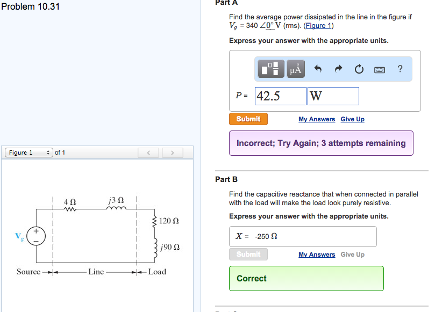Undo the last entry using the back arrow
The width and height of the screenshot is (435, 312).
click(x=320, y=69)
